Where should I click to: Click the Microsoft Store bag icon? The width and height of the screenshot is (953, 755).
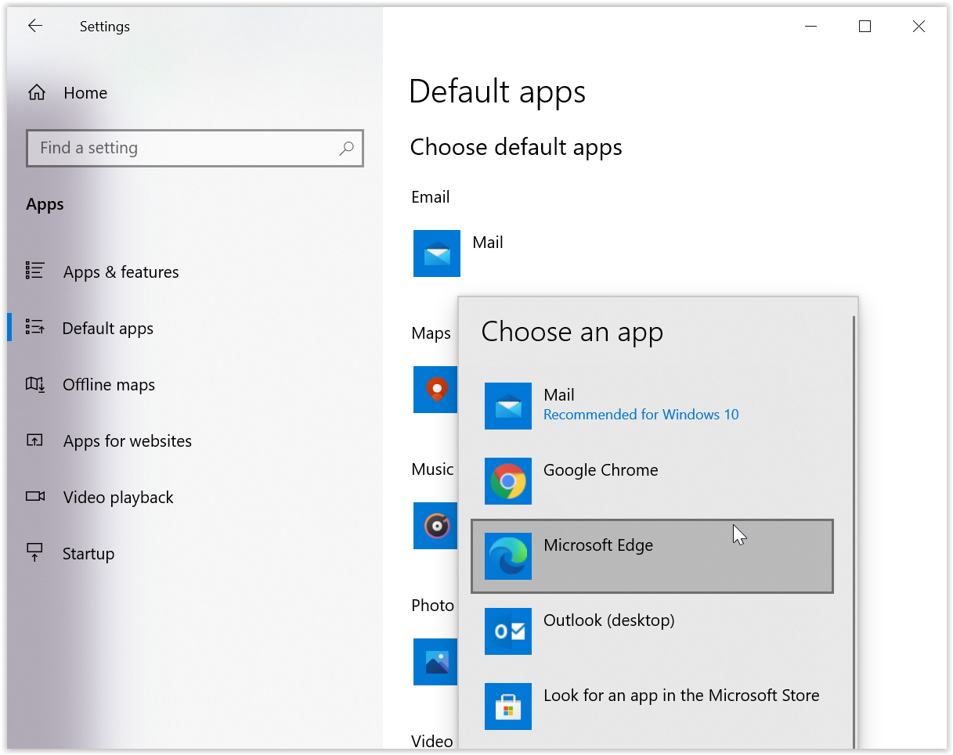[x=508, y=706]
